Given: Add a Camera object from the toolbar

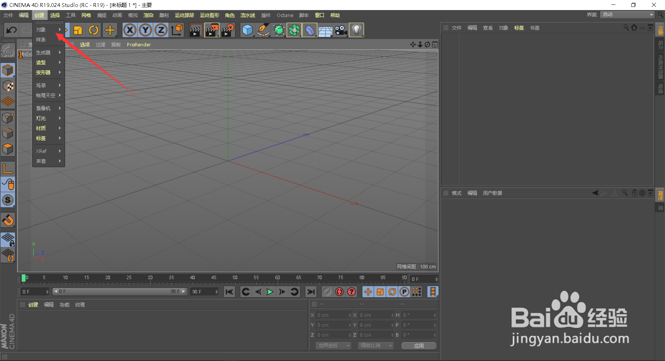Looking at the screenshot, I should [x=341, y=30].
